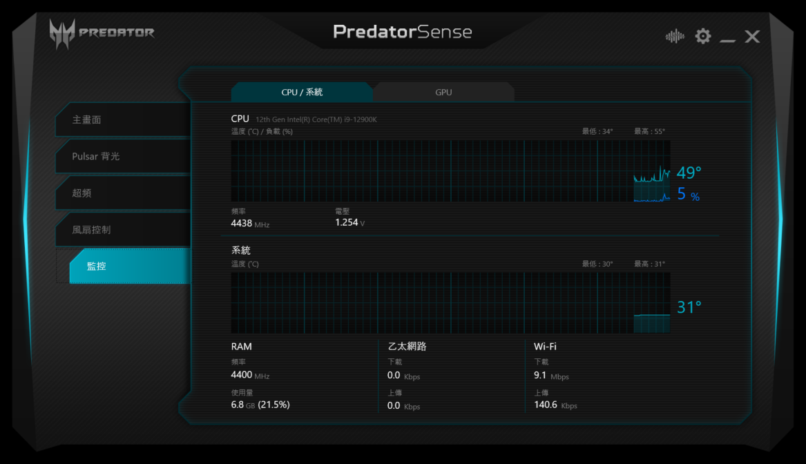The height and width of the screenshot is (464, 806).
Task: Click the CPU temperature value 49°
Action: [689, 173]
